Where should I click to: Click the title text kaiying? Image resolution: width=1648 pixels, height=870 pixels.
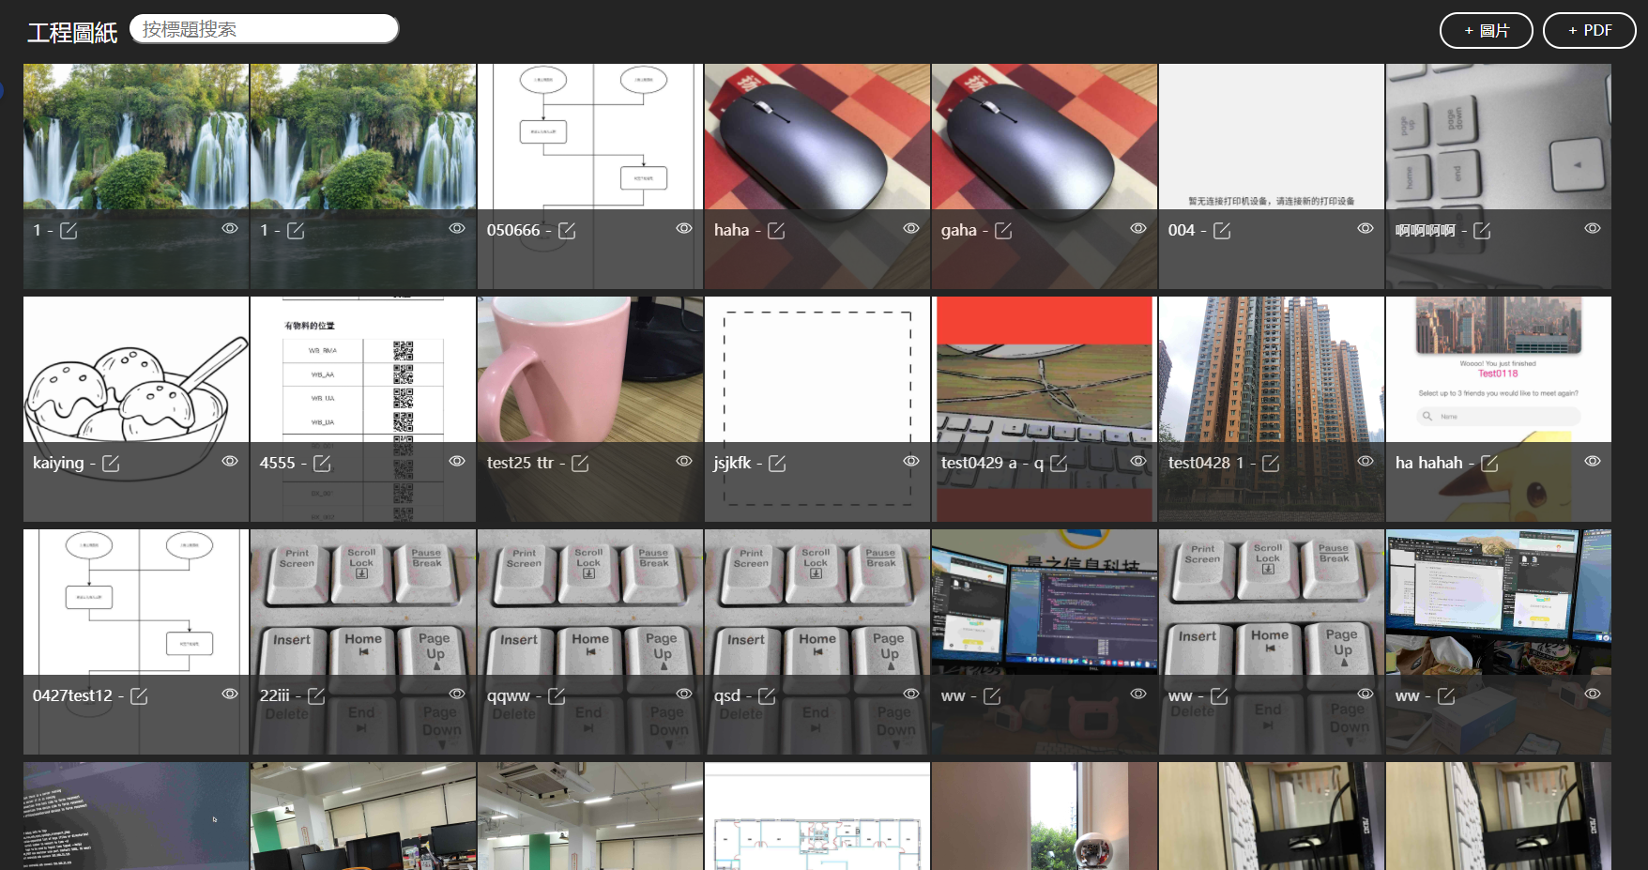click(x=58, y=464)
